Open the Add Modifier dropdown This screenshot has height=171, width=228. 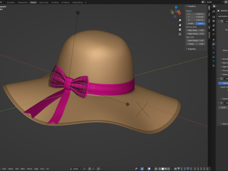pyautogui.click(x=223, y=16)
